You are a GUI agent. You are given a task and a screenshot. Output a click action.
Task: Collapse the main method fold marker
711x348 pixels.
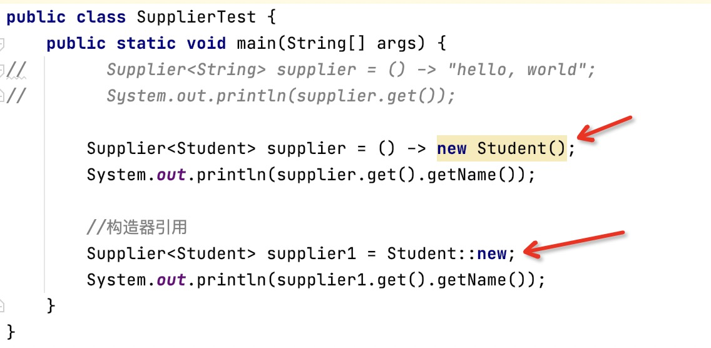pos(3,44)
